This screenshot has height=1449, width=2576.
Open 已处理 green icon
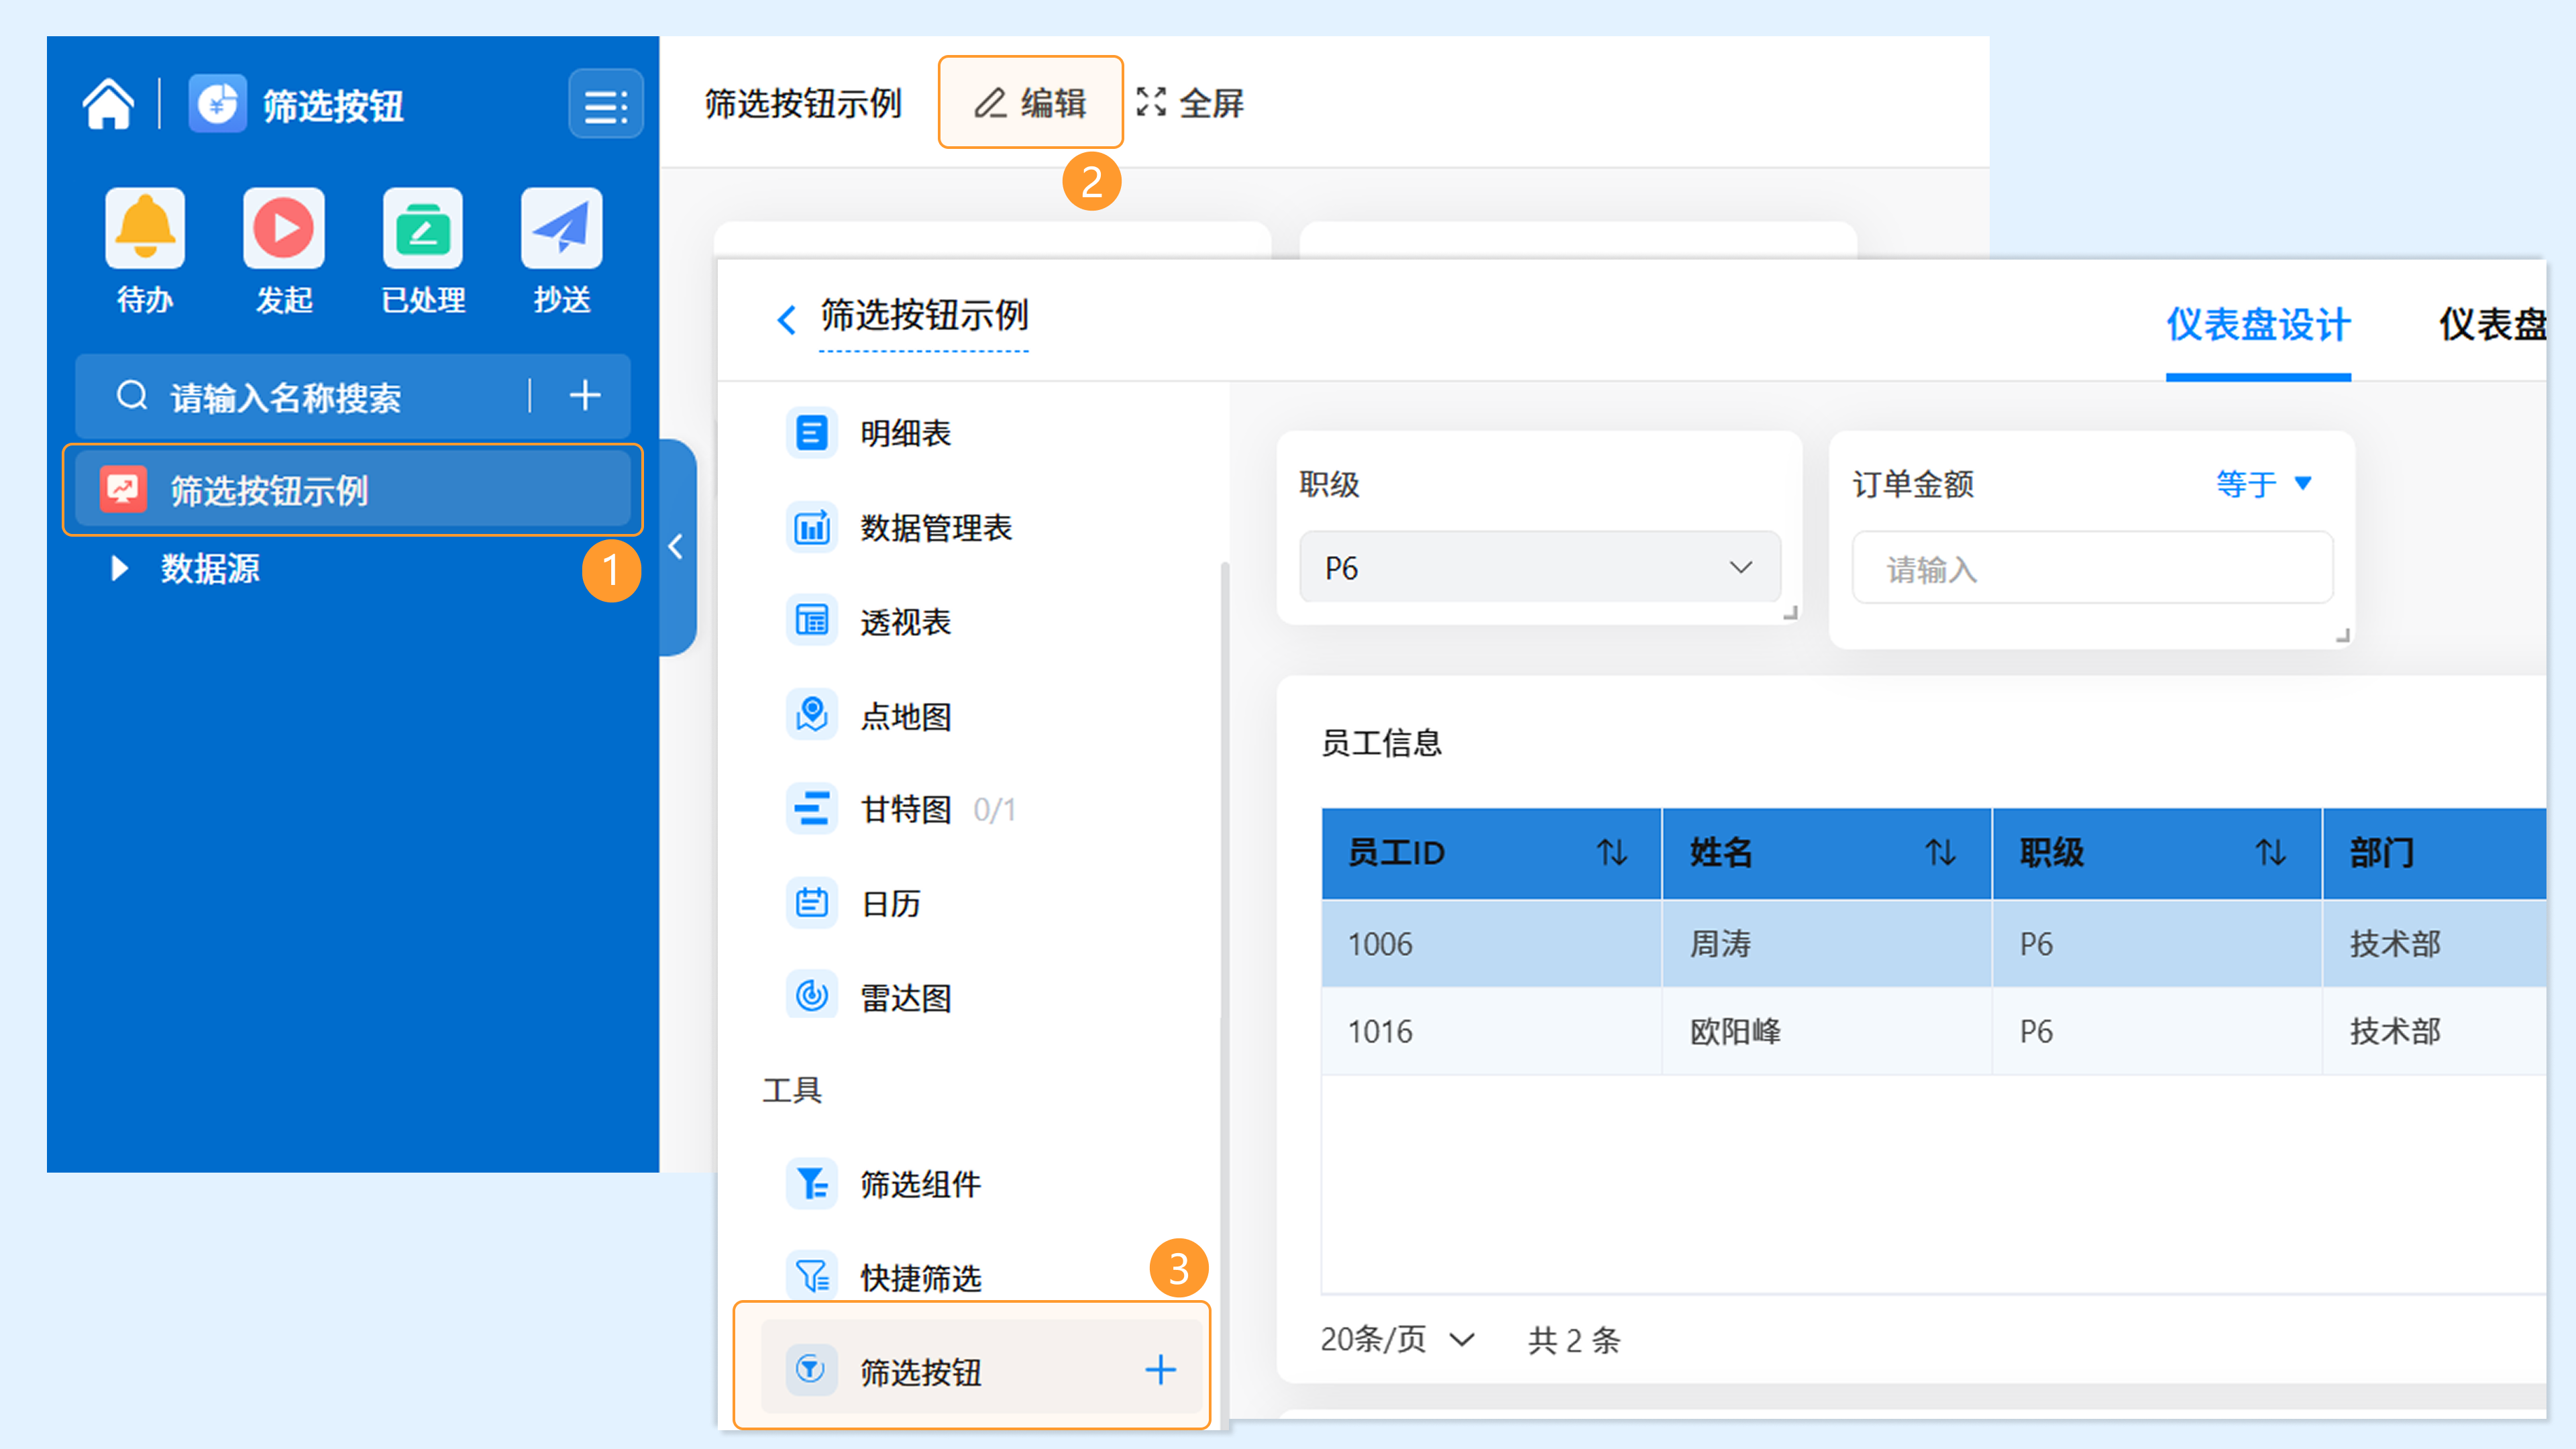423,228
